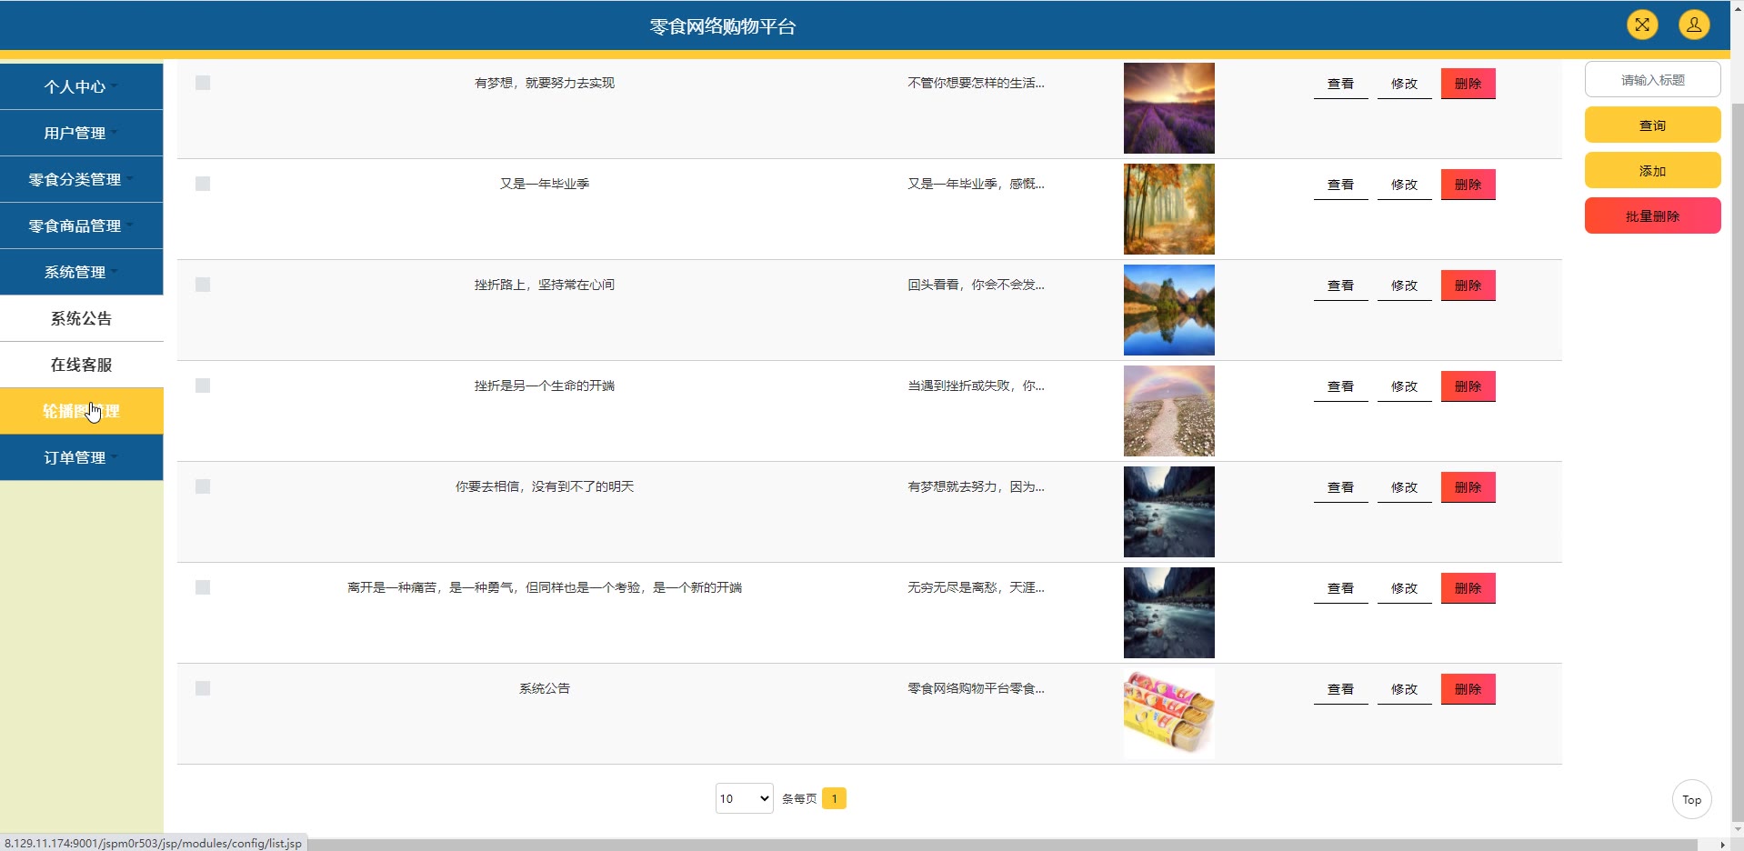Open the lavender field thumbnail image
The image size is (1744, 851).
[1168, 108]
